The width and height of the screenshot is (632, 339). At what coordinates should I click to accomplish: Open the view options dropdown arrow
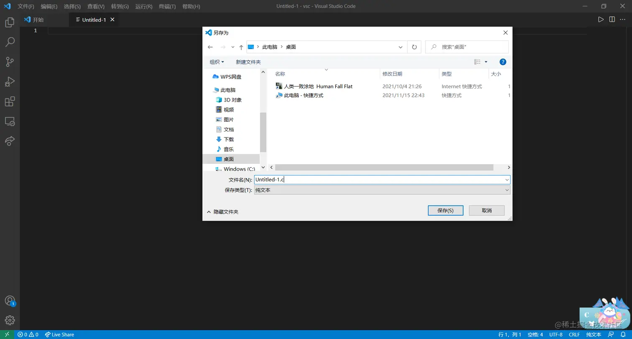(x=486, y=62)
